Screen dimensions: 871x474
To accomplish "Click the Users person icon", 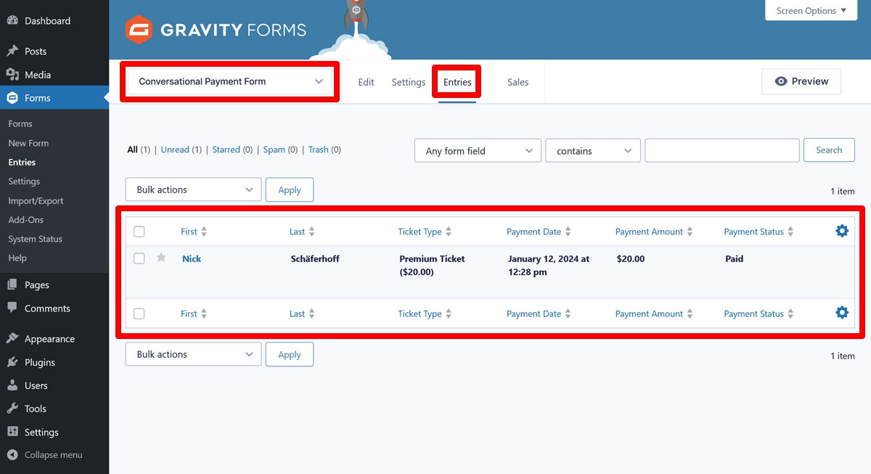I will point(12,385).
